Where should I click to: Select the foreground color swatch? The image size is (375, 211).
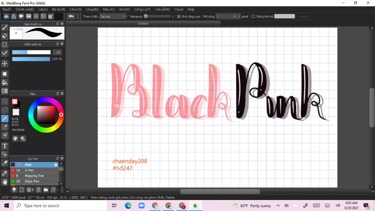(15, 101)
